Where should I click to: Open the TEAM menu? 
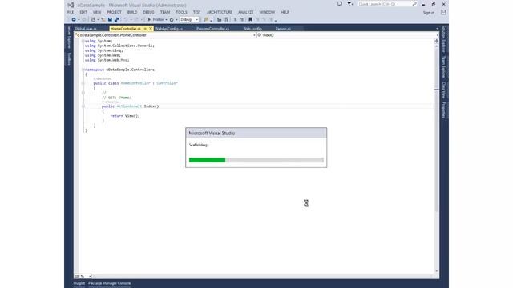coord(165,12)
